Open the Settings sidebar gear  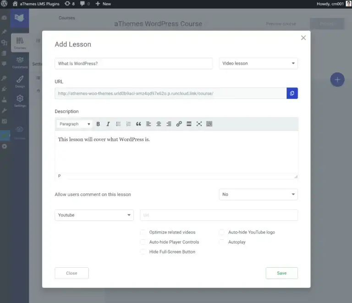[20, 101]
